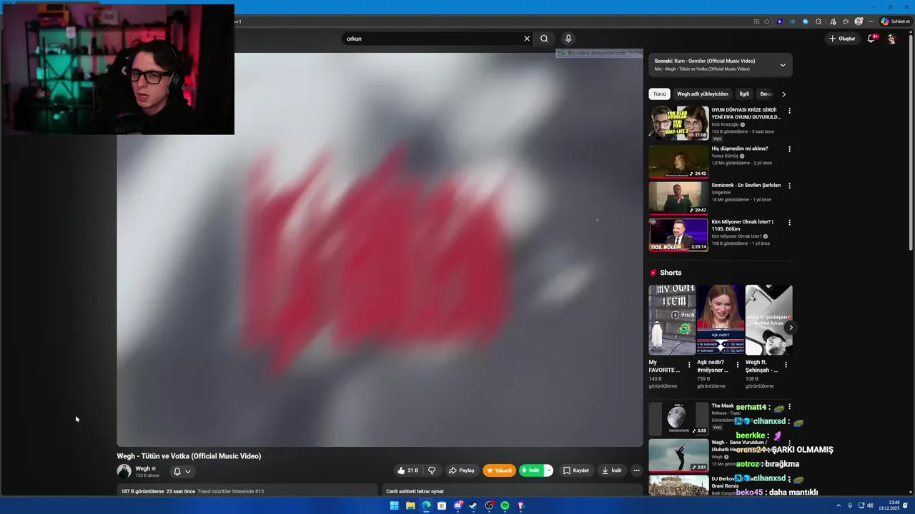Open My FAVORITE ITEM short thumbnail

pyautogui.click(x=672, y=320)
